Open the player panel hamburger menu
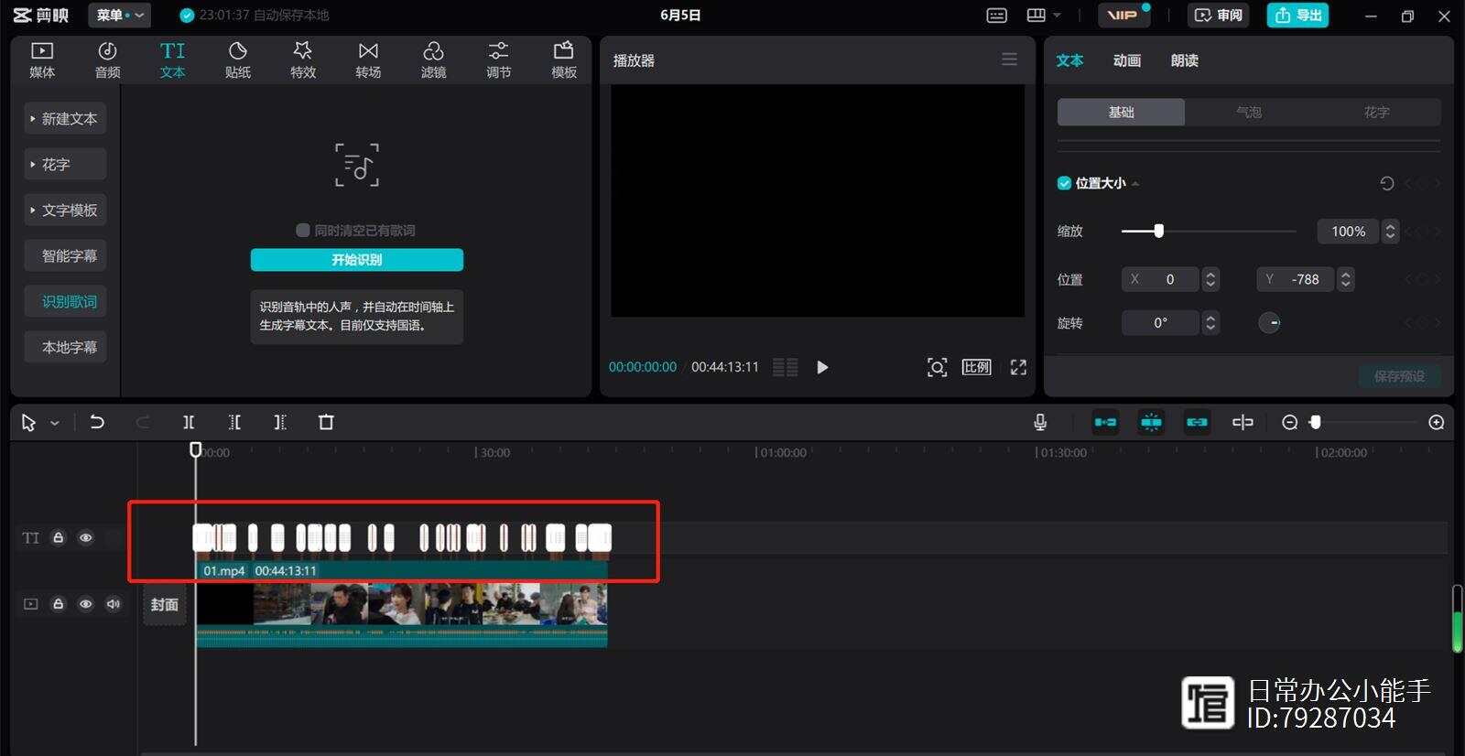The height and width of the screenshot is (756, 1465). point(1009,59)
